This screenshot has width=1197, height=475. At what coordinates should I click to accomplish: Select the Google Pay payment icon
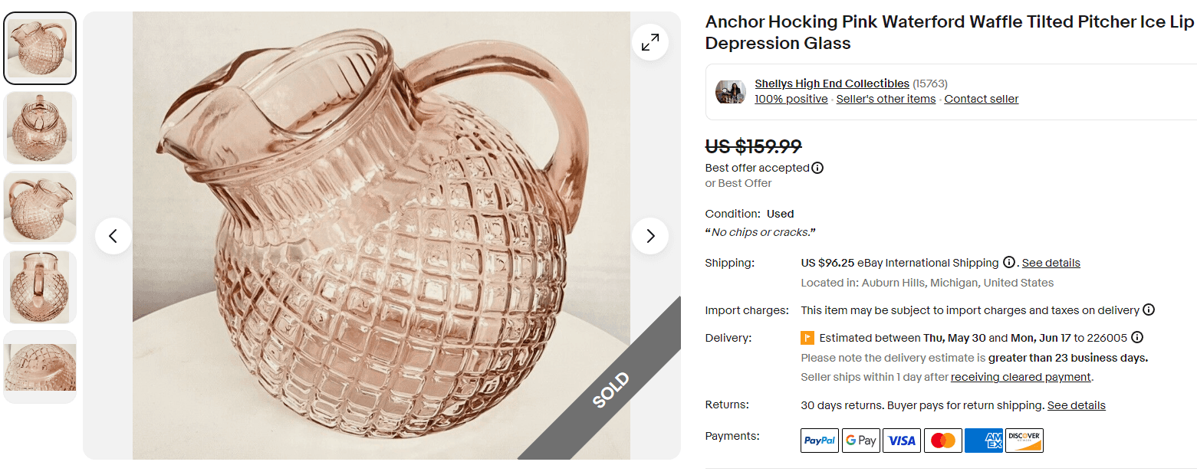pos(860,440)
